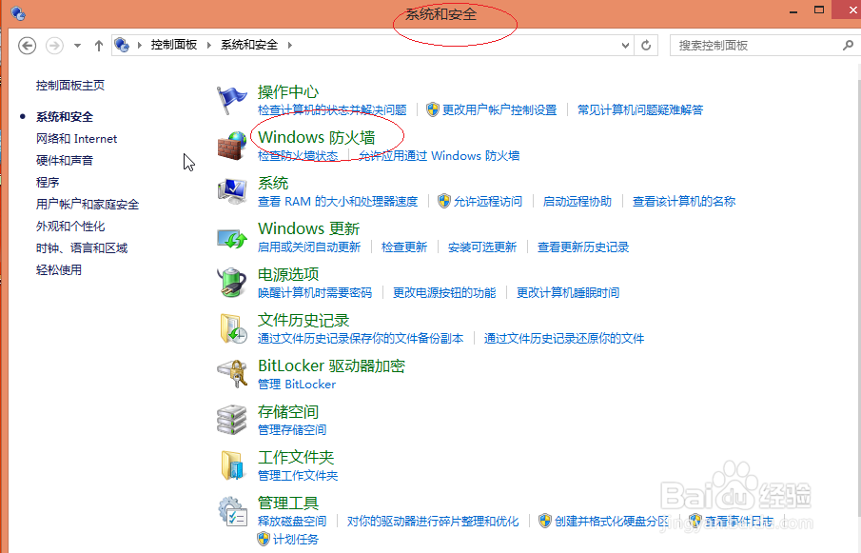Viewport: 861px width, 553px height.
Task: Select 轻松使用 in the sidebar
Action: tap(59, 269)
